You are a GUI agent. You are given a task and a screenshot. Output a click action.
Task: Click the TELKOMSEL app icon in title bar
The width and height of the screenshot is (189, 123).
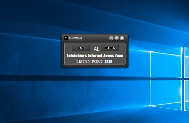(66, 38)
